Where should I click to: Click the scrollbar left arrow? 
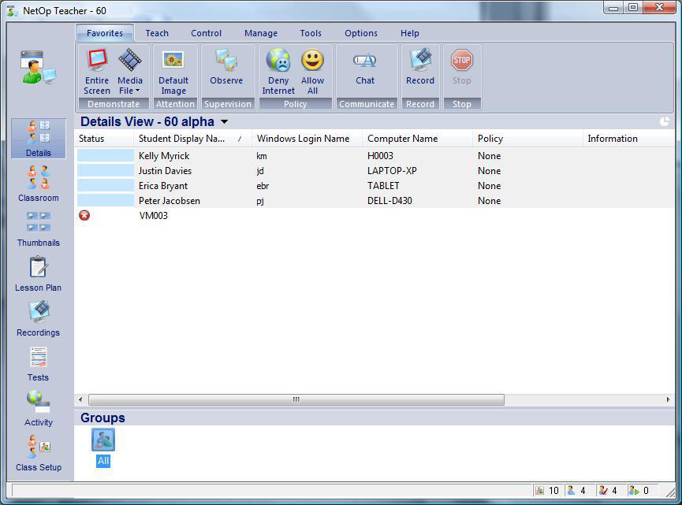coord(80,399)
